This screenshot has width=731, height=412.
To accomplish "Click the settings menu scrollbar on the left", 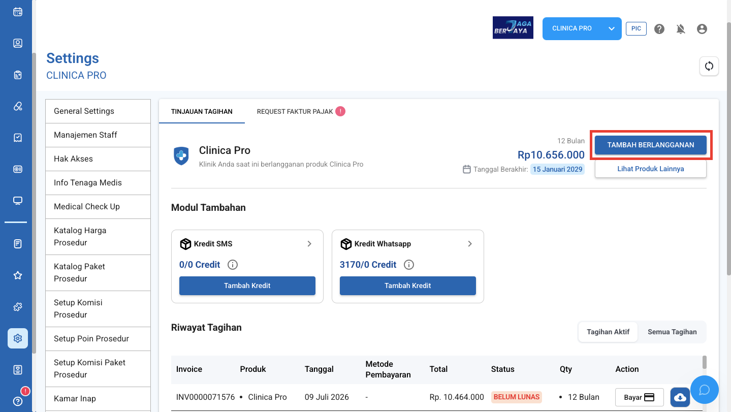I will click(34, 203).
